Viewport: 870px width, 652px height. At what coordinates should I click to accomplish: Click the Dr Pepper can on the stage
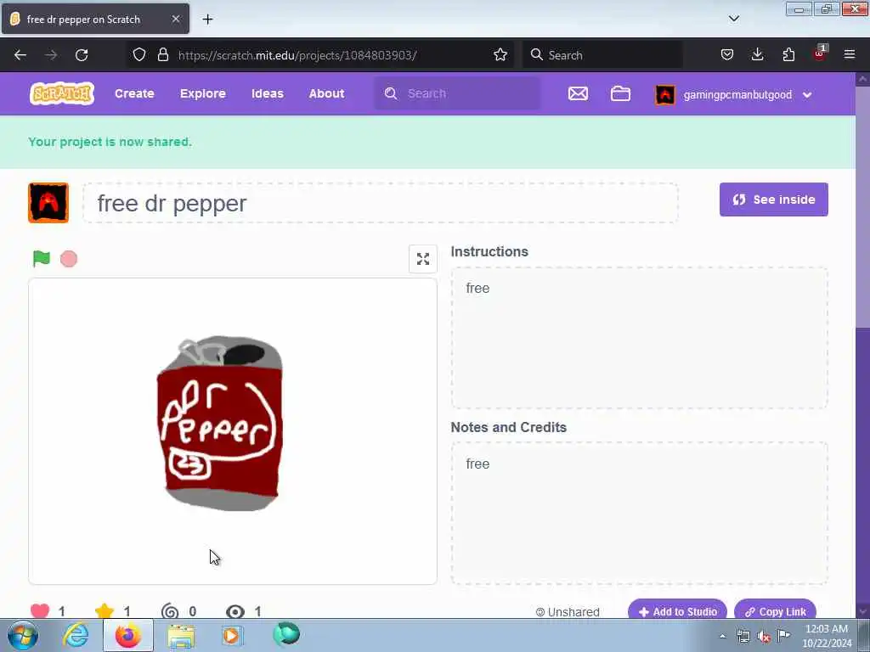[220, 424]
